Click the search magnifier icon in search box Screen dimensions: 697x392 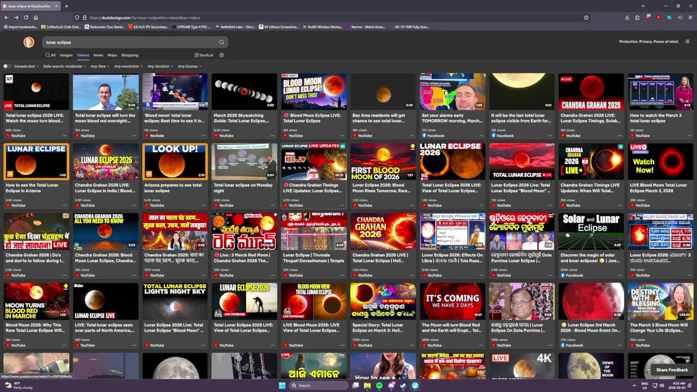pos(221,42)
